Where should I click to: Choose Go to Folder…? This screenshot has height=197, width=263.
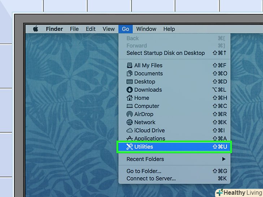[174, 171]
